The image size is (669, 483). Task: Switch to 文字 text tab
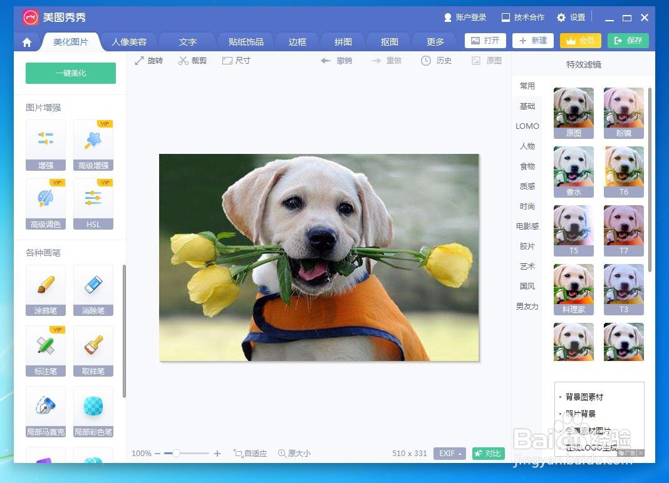point(188,42)
